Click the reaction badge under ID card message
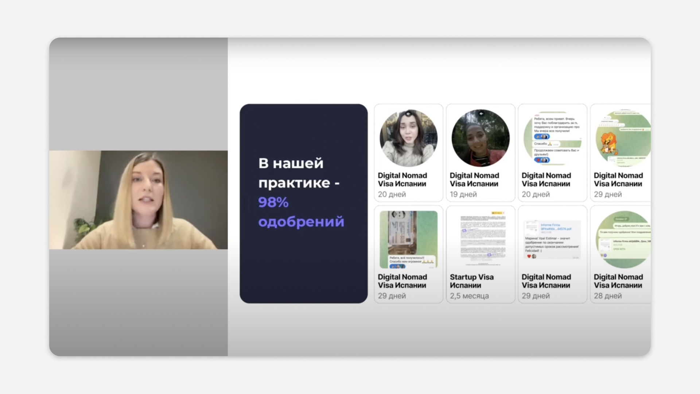Image resolution: width=700 pixels, height=394 pixels. click(397, 266)
